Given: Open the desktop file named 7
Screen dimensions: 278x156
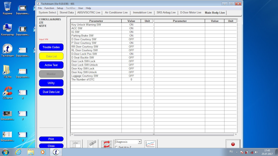Looking at the screenshot, I should (x=23, y=115).
